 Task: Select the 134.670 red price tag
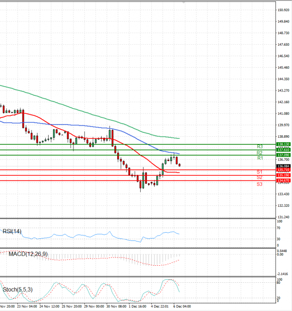click(x=283, y=181)
